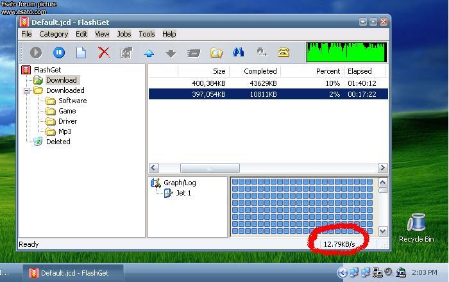The width and height of the screenshot is (449, 282).
Task: Click the 12.79KB/s speed in status bar
Action: pos(339,244)
